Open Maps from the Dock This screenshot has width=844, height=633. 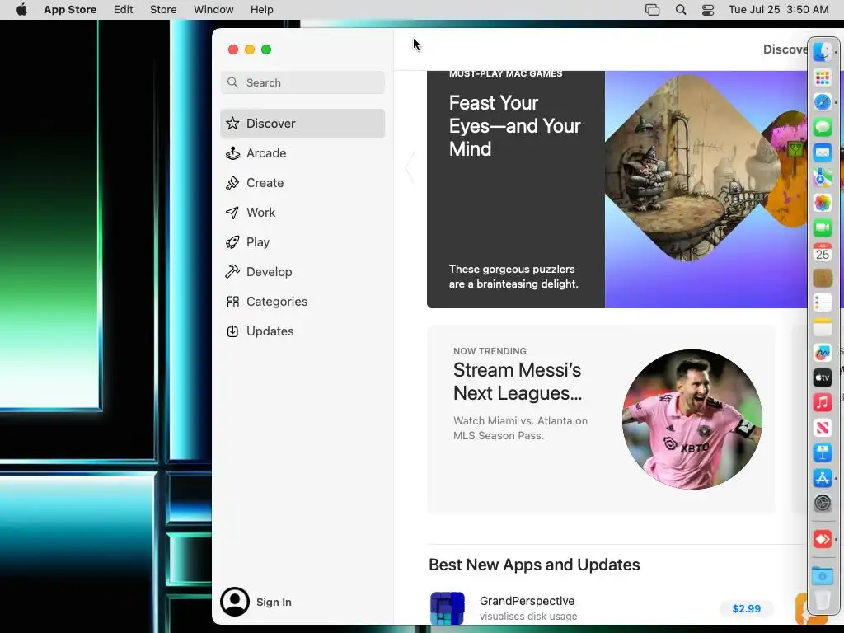822,178
